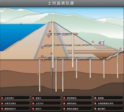
Task: Click red marker 12 beside the weir gauge
Action: pyautogui.click(x=120, y=48)
